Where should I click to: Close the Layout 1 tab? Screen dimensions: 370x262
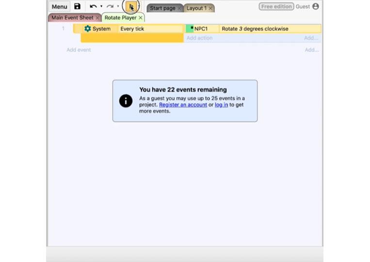210,9
